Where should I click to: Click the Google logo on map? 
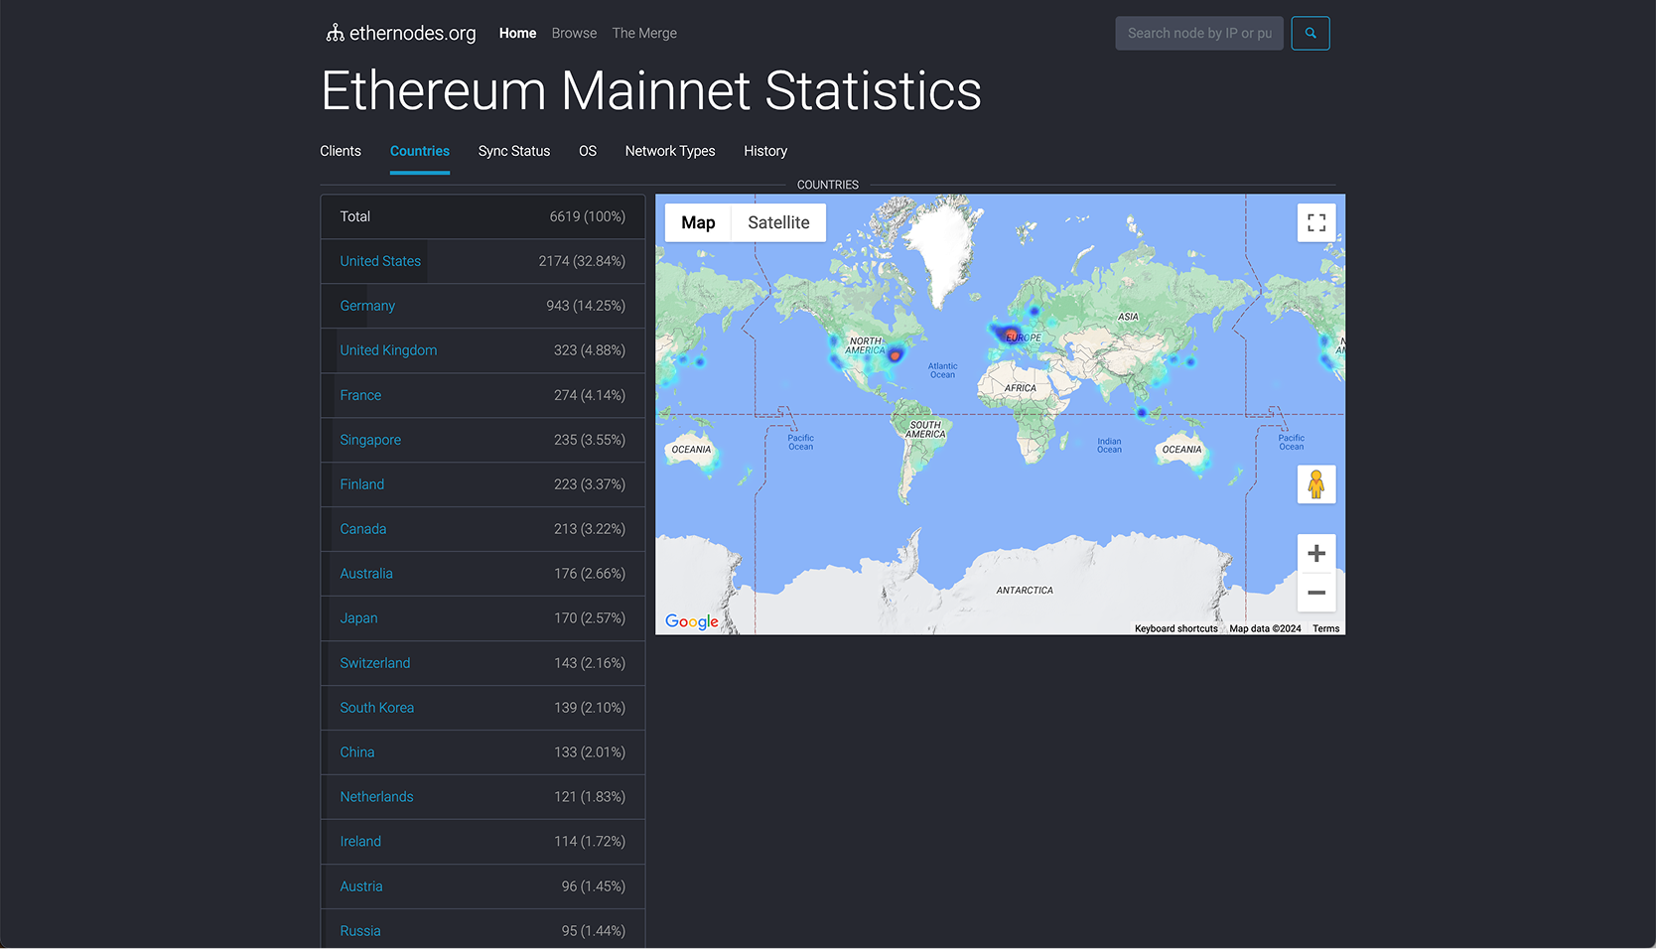692,621
